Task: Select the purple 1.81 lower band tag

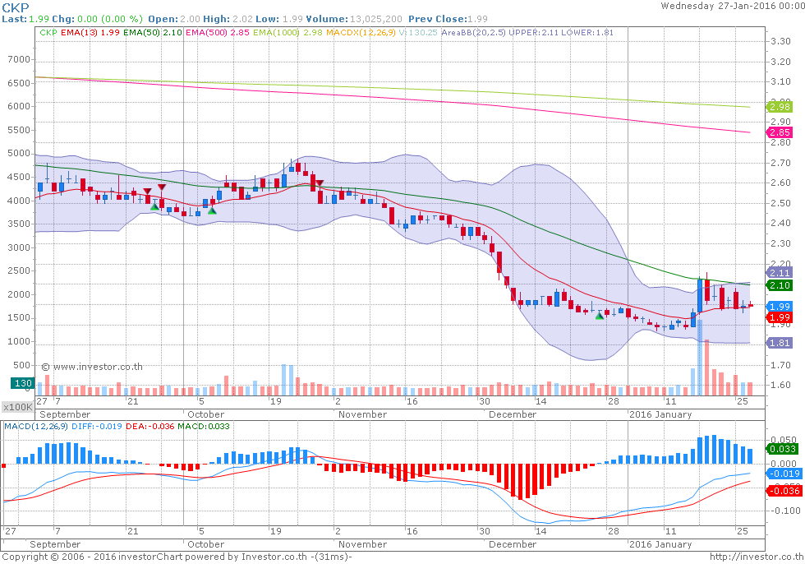Action: pyautogui.click(x=780, y=343)
